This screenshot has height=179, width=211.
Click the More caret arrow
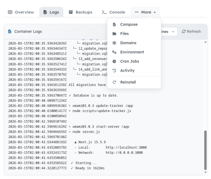[x=155, y=12]
